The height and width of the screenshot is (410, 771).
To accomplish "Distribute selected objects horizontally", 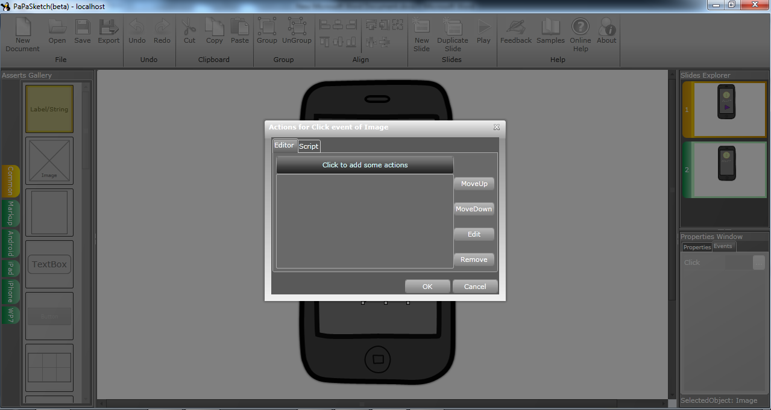I will pyautogui.click(x=371, y=42).
